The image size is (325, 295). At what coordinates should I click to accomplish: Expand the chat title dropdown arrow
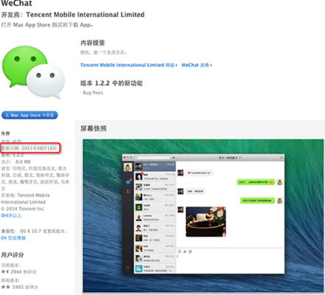[240, 158]
